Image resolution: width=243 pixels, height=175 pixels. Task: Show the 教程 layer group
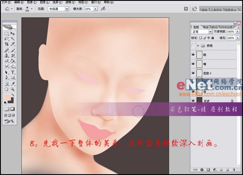193,46
